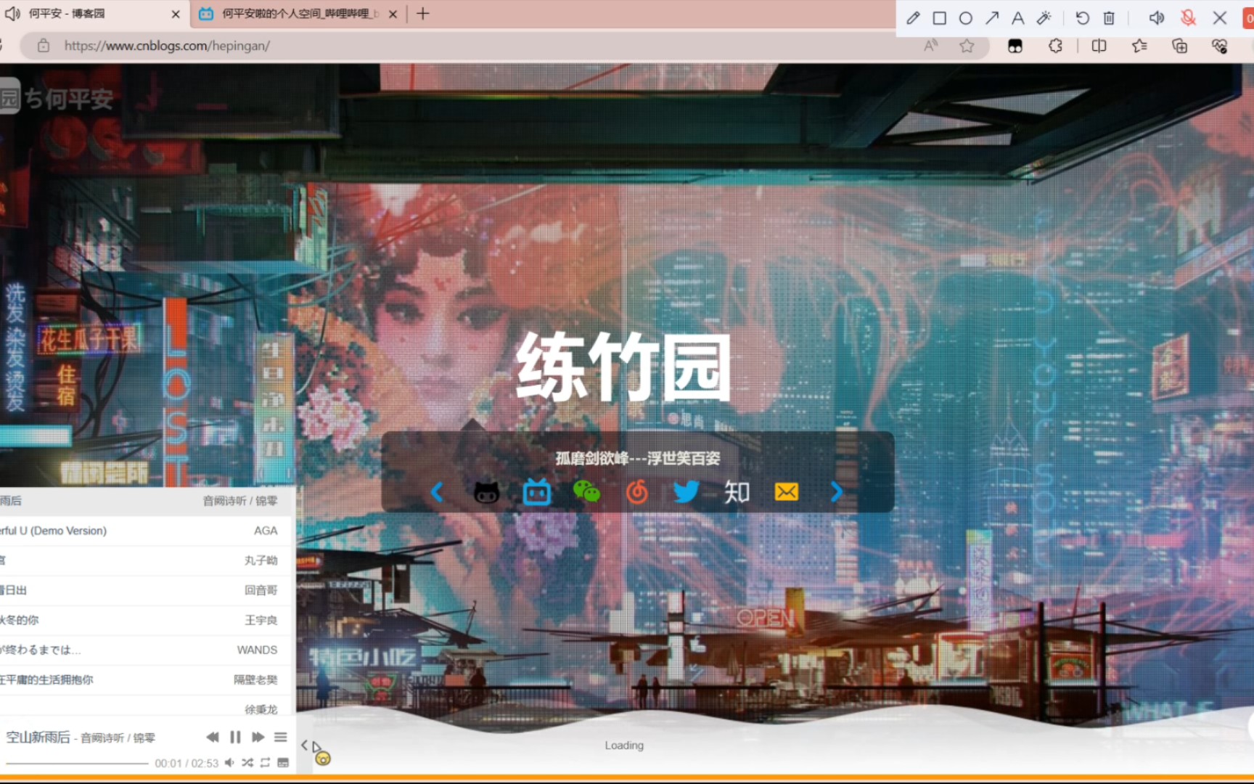The image size is (1254, 784).
Task: Select the arrow annotation tool
Action: 992,18
